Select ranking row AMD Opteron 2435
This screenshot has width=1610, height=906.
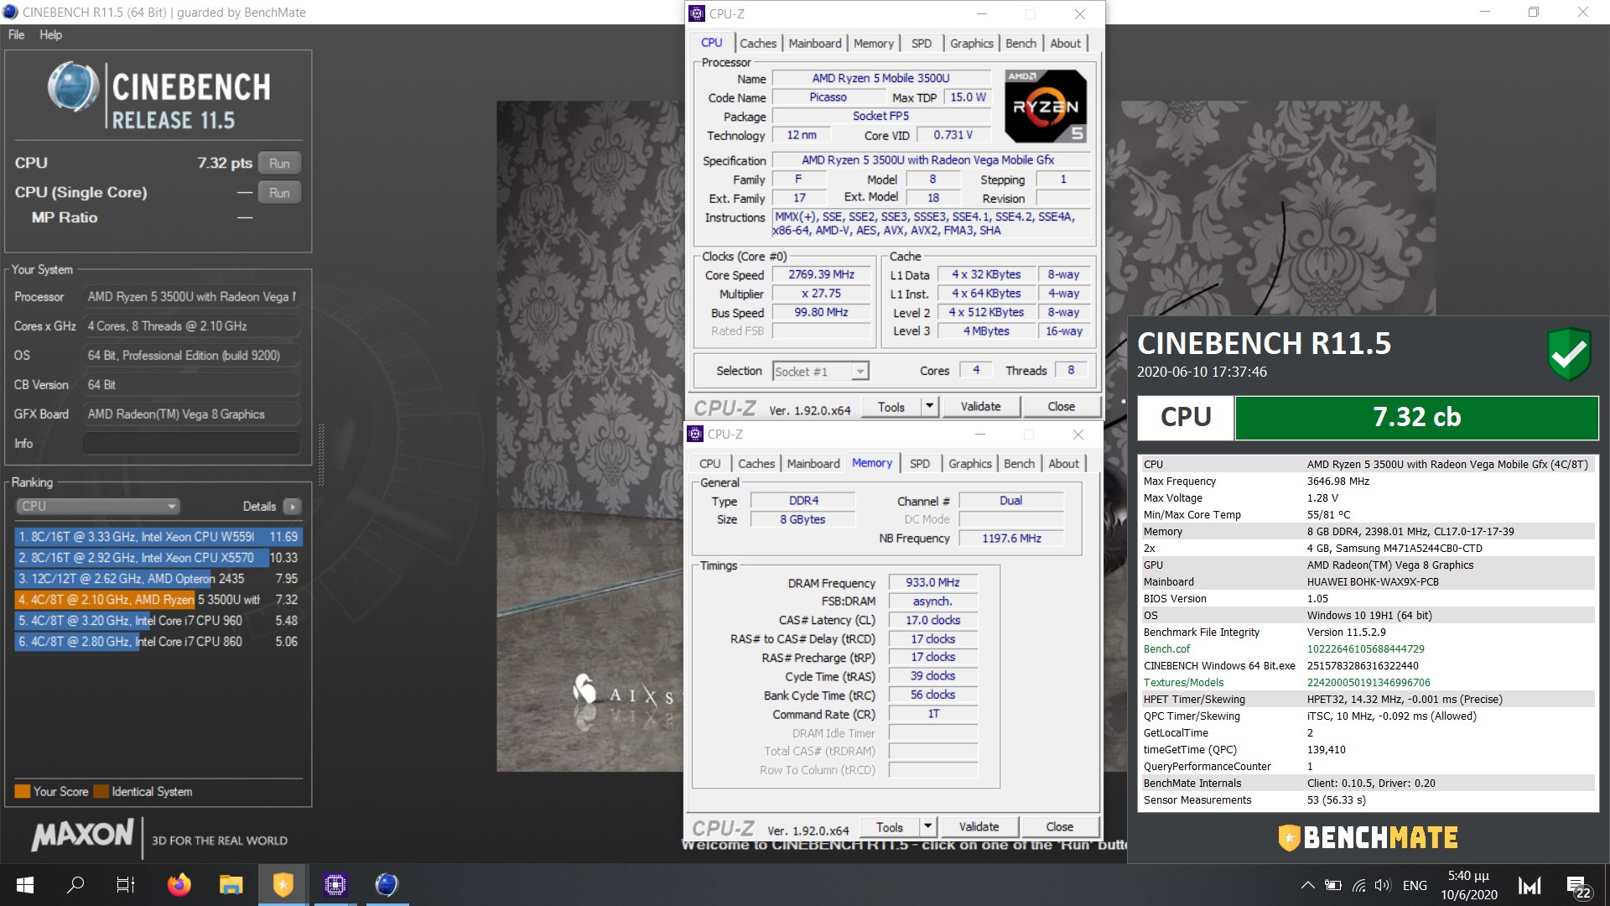tap(158, 578)
